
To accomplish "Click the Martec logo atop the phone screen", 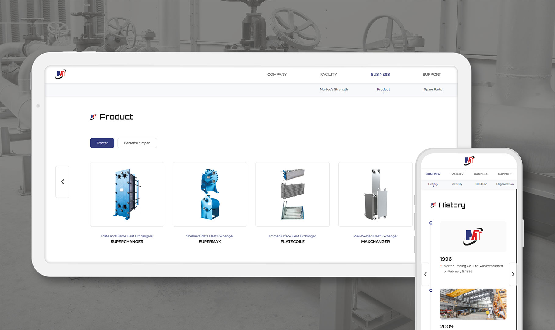I will pyautogui.click(x=469, y=160).
